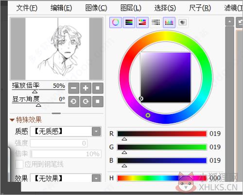Click the R red color slider

[162, 134]
